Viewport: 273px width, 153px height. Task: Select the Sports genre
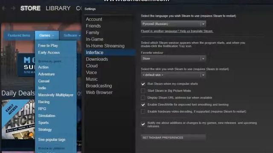(44, 123)
